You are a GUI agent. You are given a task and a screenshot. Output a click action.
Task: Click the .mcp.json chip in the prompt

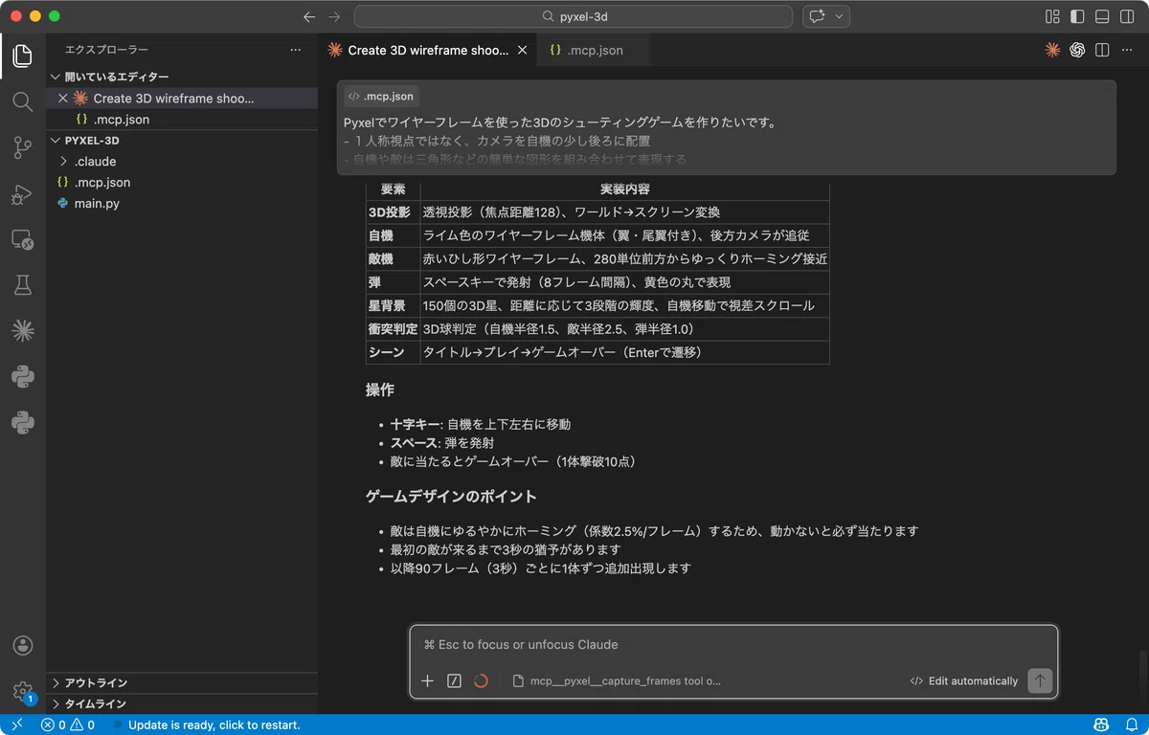pos(381,96)
